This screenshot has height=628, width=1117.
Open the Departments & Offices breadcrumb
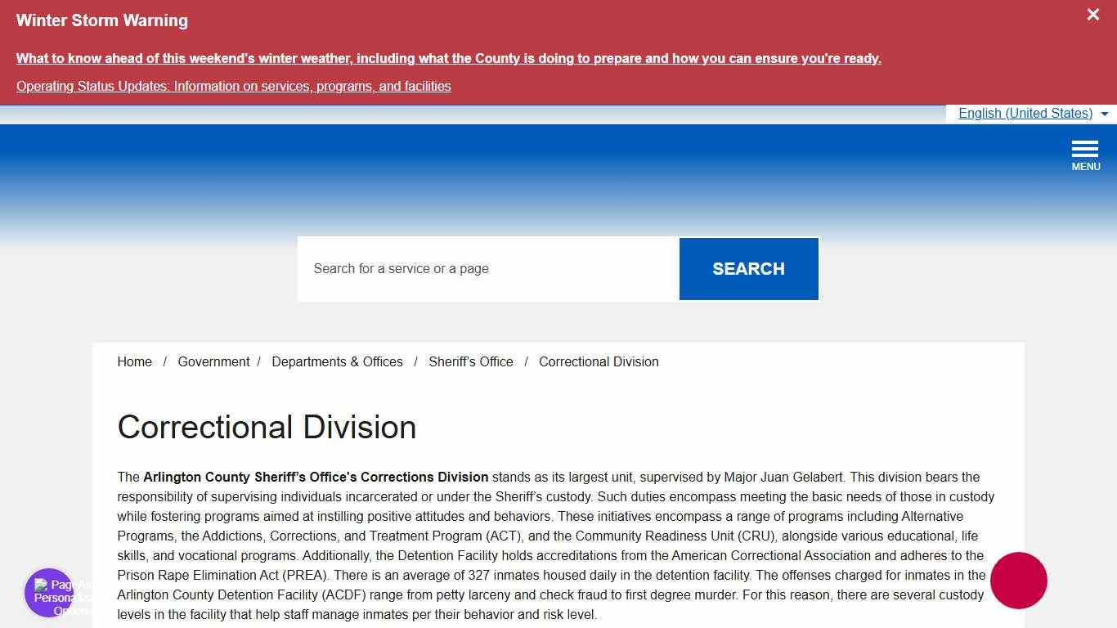pyautogui.click(x=337, y=361)
